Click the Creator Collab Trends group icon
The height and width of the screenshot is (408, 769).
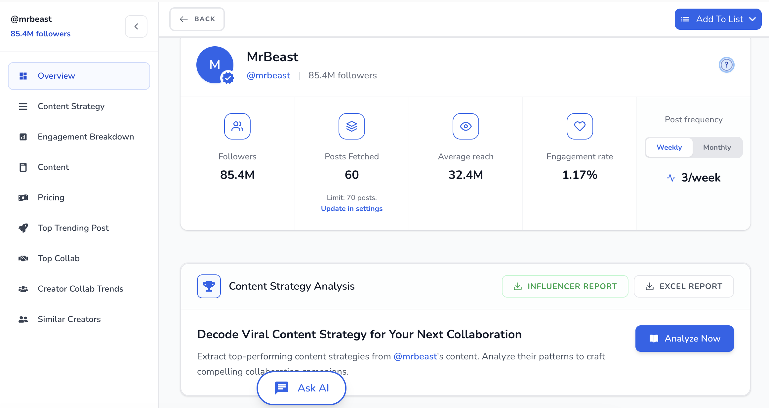point(23,289)
